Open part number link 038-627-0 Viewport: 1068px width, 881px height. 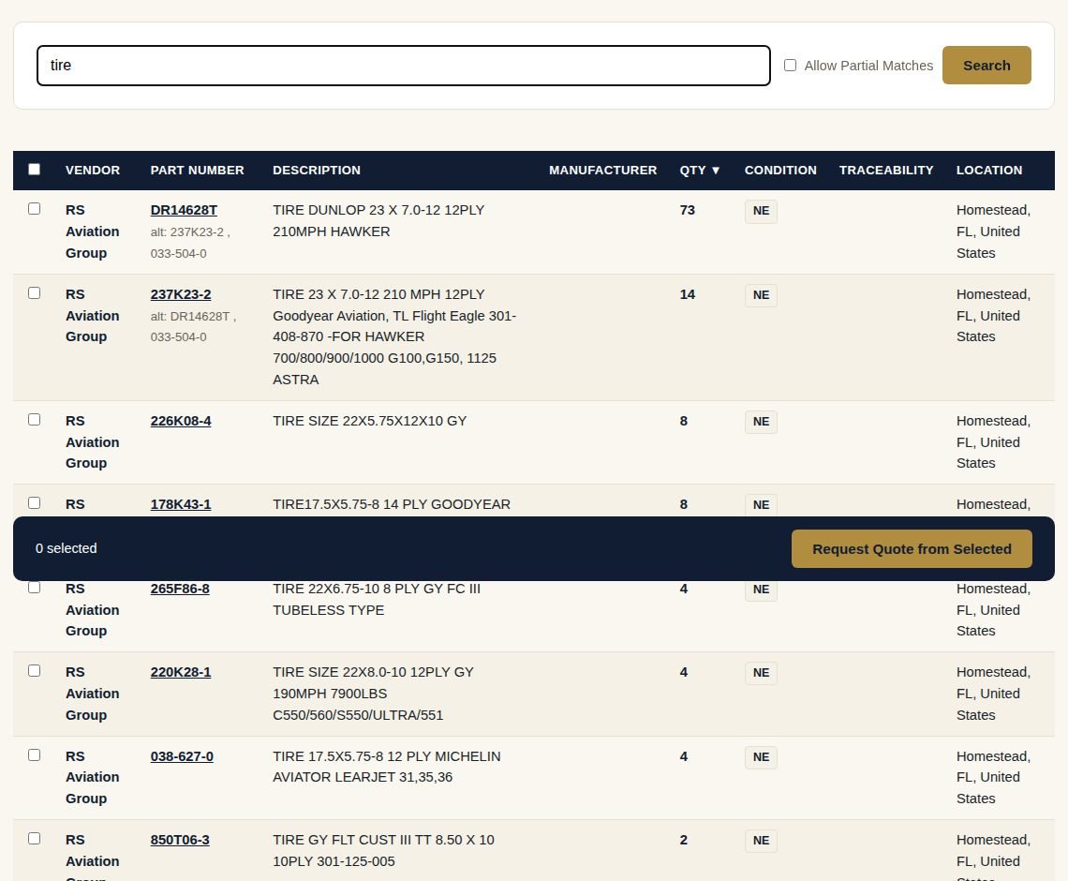(x=182, y=757)
